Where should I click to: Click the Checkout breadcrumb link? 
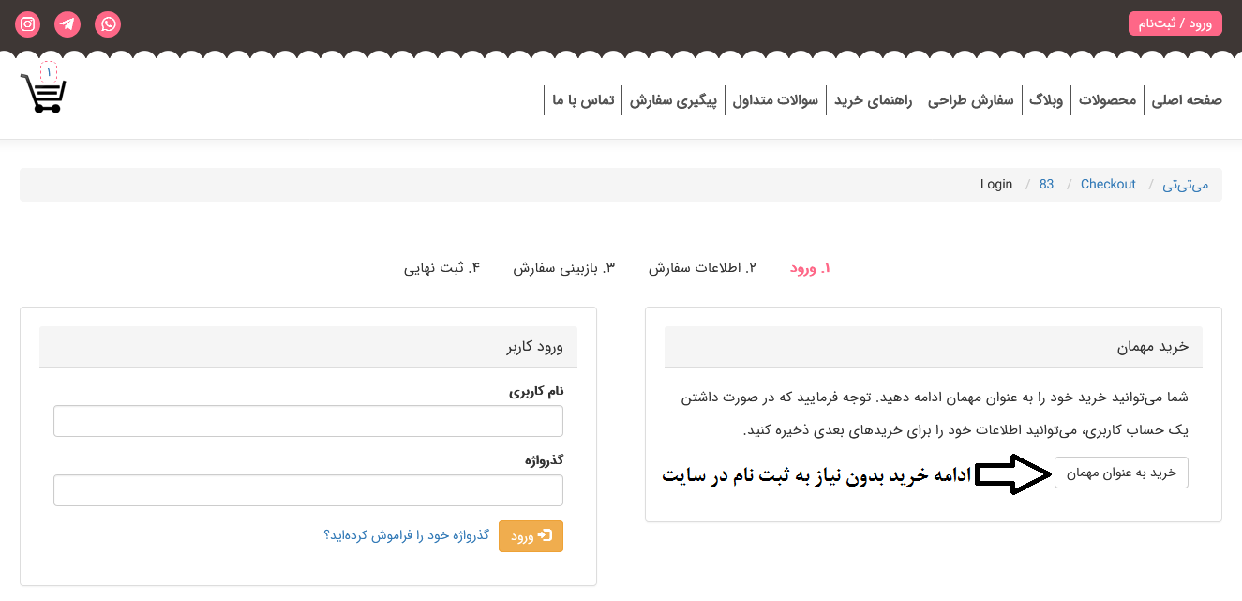pos(1108,184)
